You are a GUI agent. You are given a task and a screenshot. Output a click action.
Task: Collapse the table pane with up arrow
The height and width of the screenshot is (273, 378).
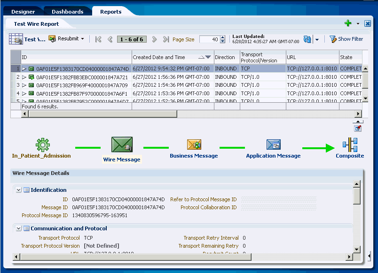pyautogui.click(x=358, y=121)
